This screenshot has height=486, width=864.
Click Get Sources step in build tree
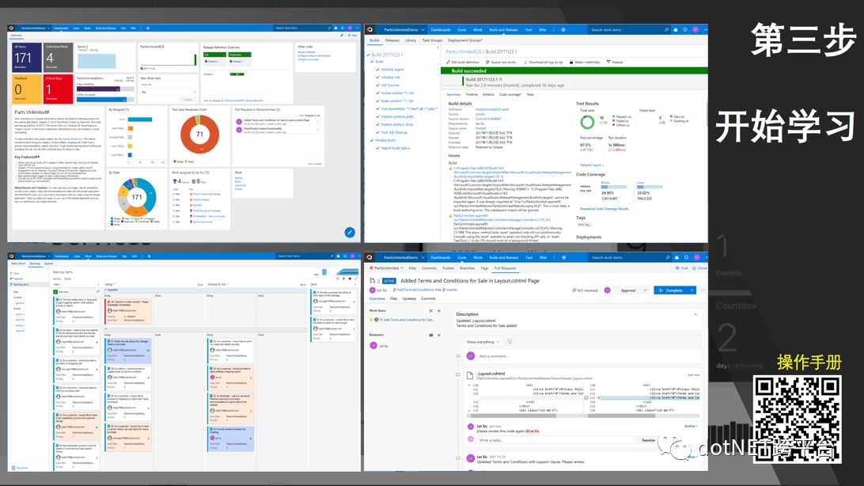tap(390, 85)
